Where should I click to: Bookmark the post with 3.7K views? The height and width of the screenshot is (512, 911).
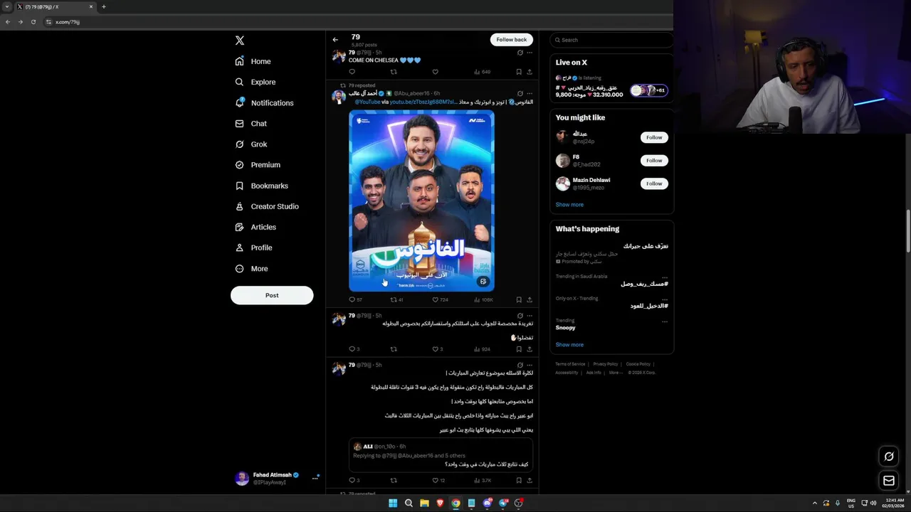click(518, 481)
